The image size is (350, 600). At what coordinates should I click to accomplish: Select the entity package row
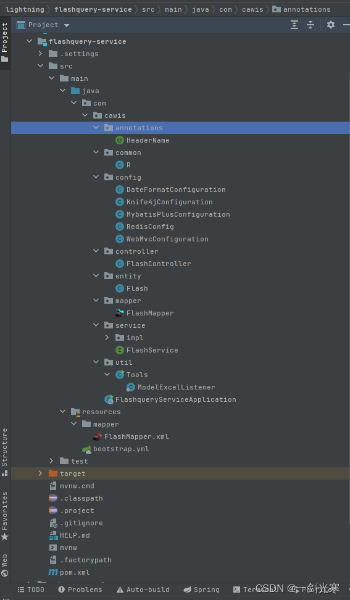(x=180, y=276)
